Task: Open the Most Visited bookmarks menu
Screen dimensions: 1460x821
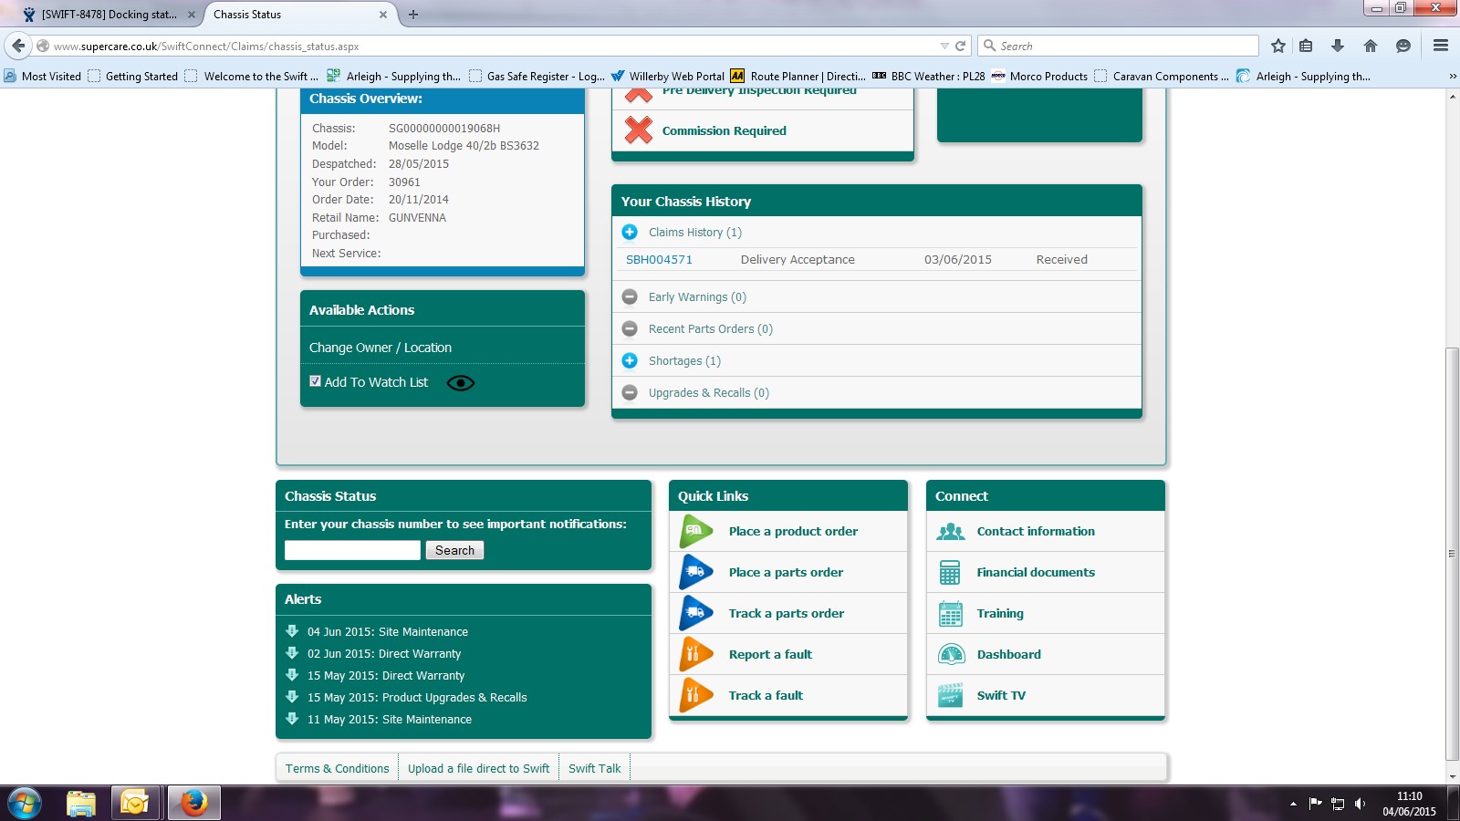Action: [x=43, y=77]
